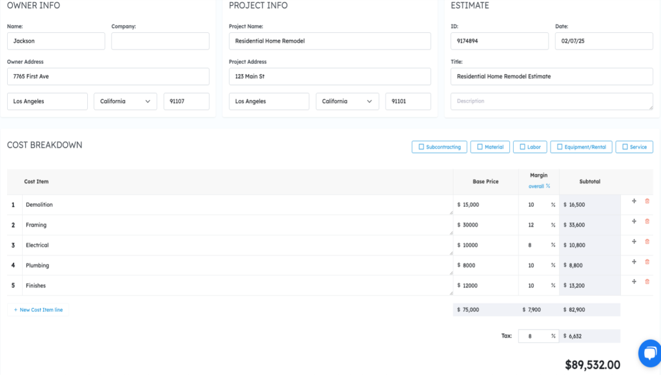
Task: Click the move icon for Demolition row
Action: click(x=634, y=201)
